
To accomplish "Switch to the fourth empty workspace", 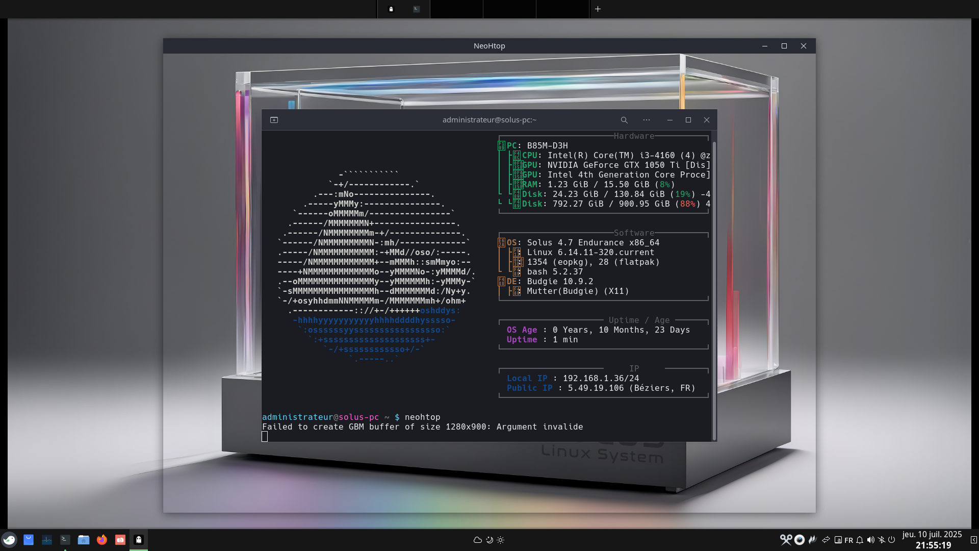I will tap(562, 9).
